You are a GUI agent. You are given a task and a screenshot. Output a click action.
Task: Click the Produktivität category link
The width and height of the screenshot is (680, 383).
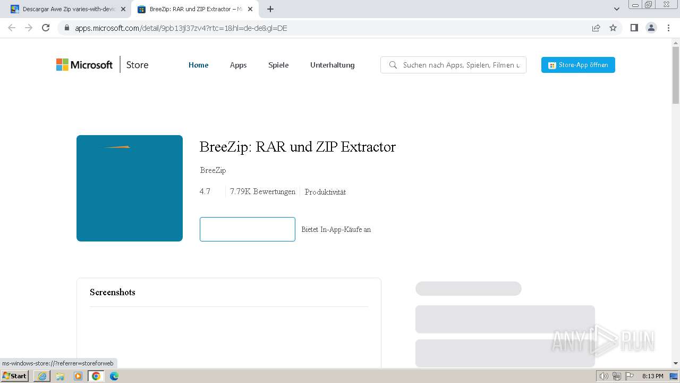[x=325, y=192]
